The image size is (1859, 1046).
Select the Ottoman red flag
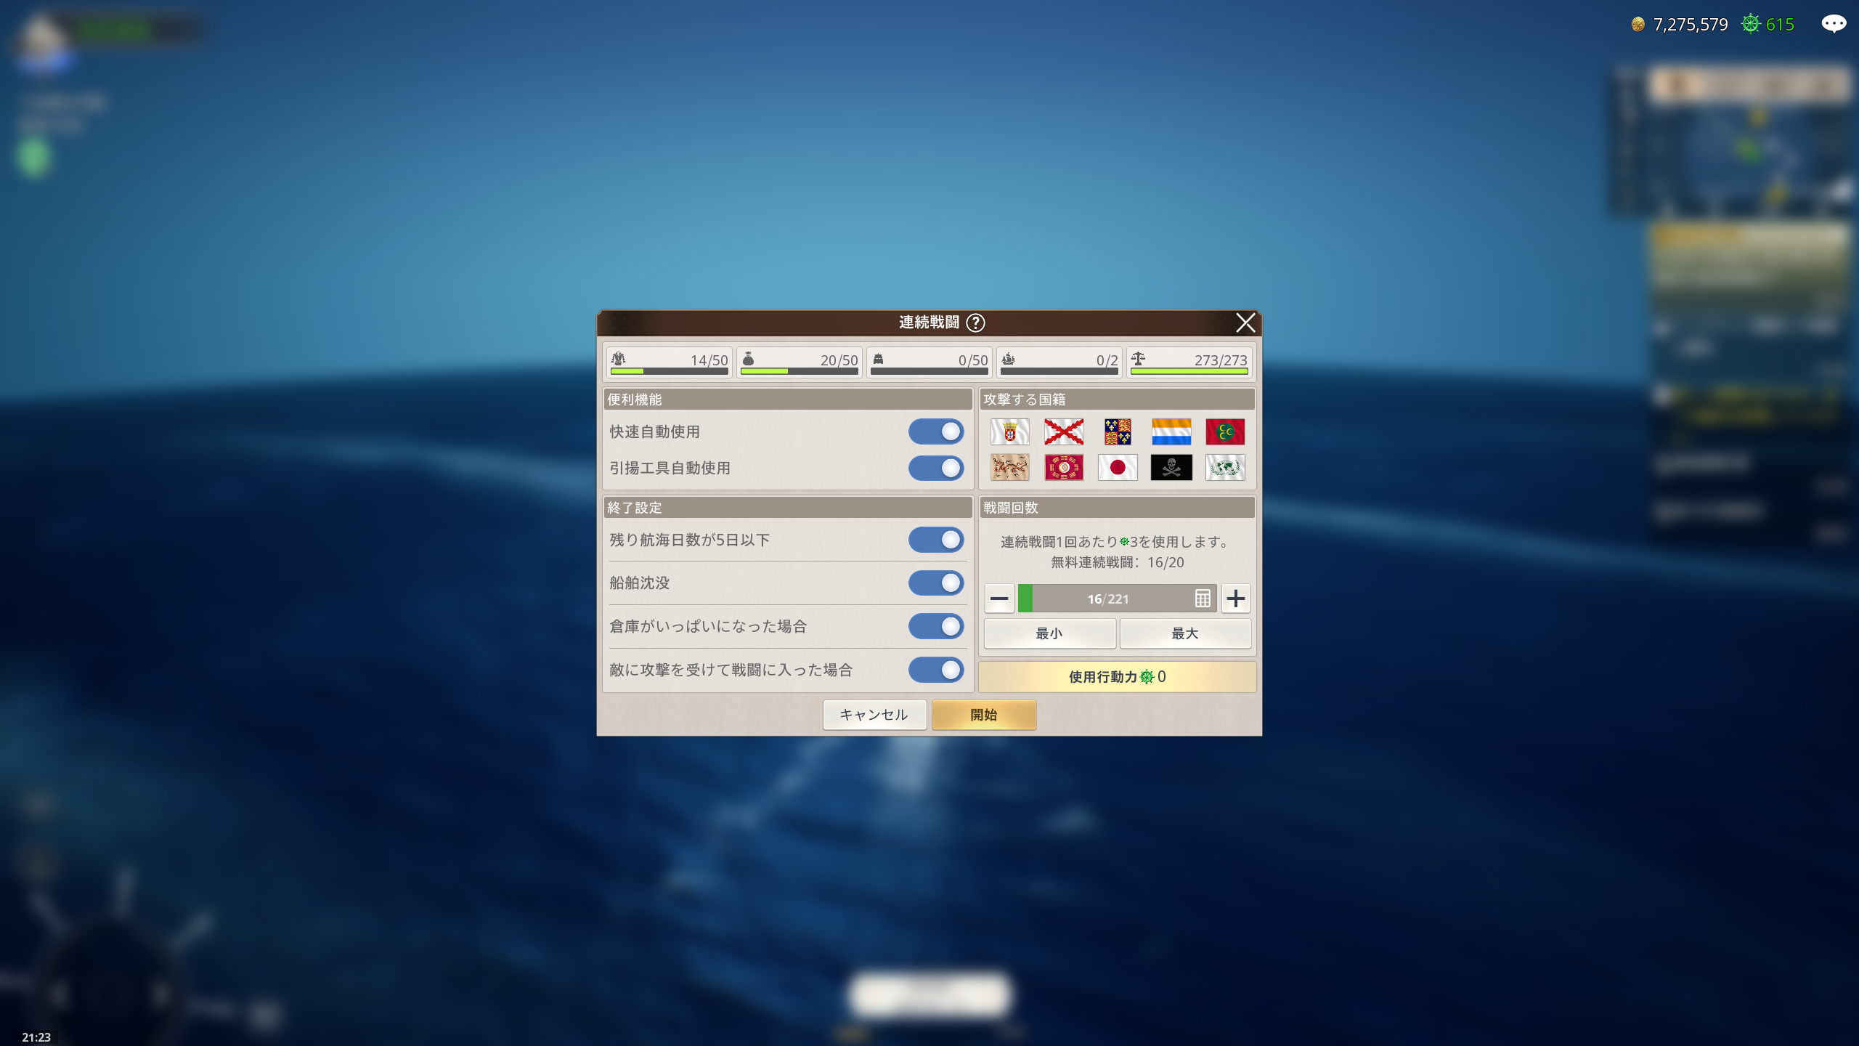(1224, 431)
